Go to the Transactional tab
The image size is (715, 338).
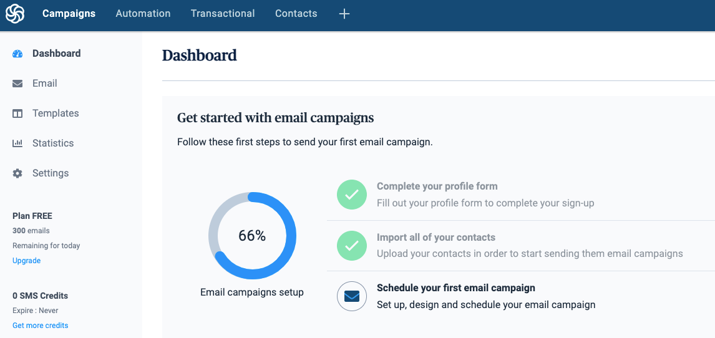pyautogui.click(x=223, y=14)
